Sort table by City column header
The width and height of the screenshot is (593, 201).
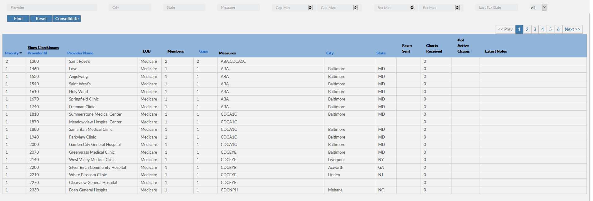coord(330,53)
